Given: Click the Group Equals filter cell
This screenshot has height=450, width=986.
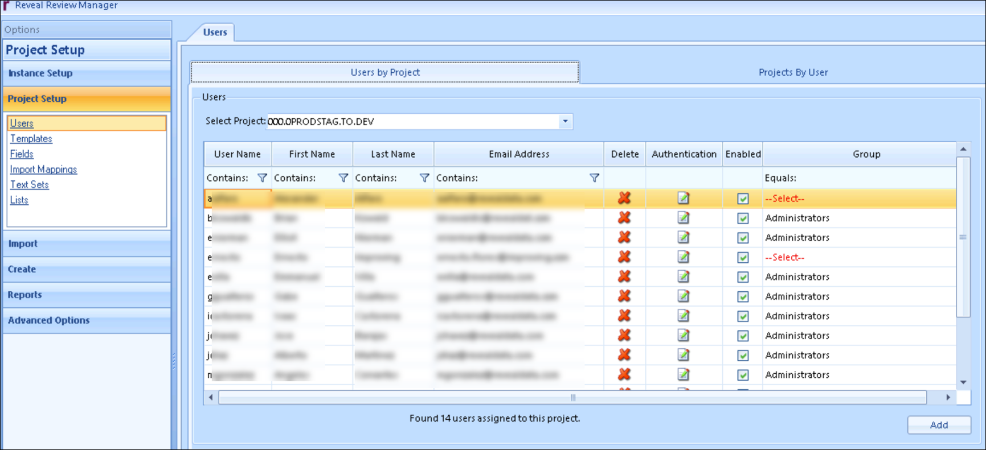Looking at the screenshot, I should [x=859, y=178].
